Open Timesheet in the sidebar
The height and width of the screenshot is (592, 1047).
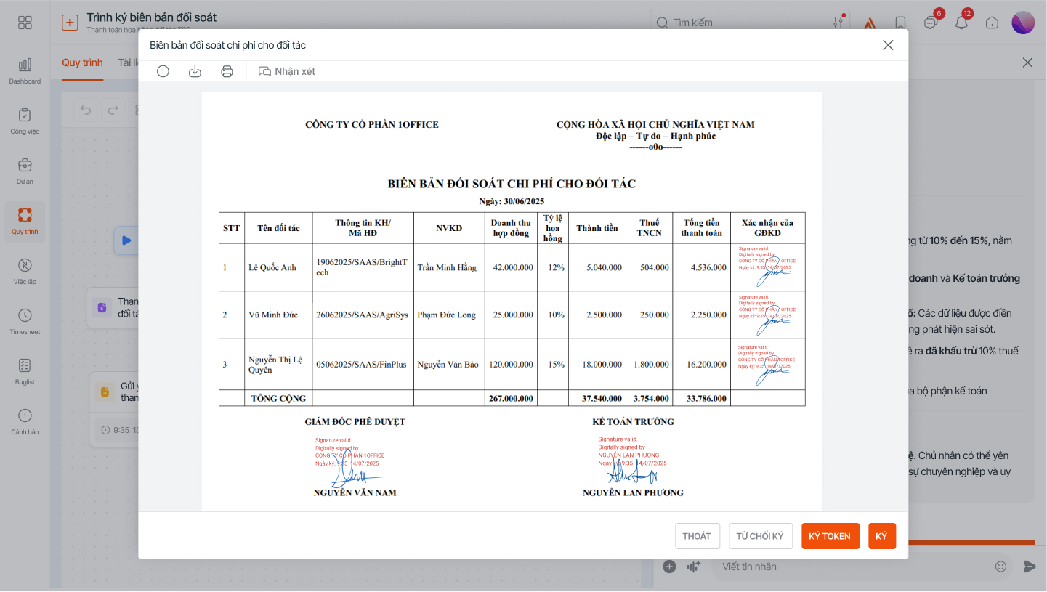click(25, 321)
